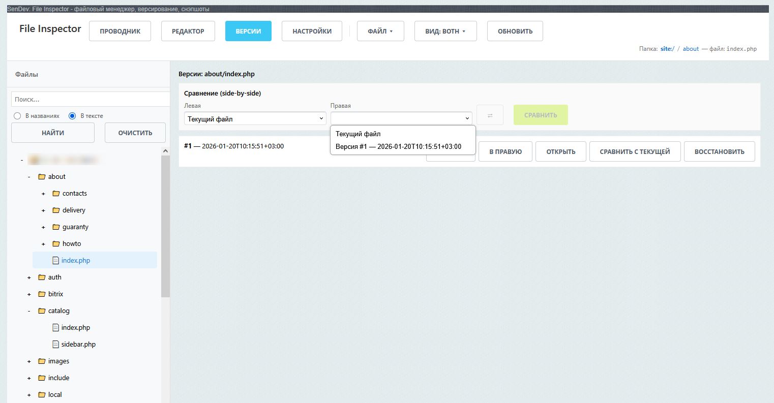Click the ВОССТАНОВИТЬ button
The height and width of the screenshot is (403, 774).
pyautogui.click(x=720, y=151)
